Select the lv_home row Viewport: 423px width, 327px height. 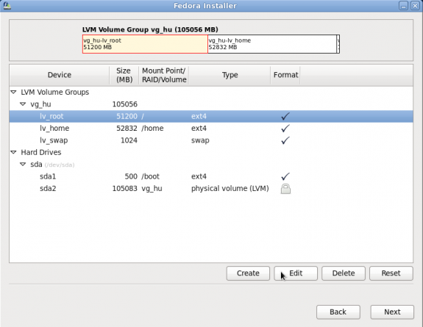(x=211, y=129)
